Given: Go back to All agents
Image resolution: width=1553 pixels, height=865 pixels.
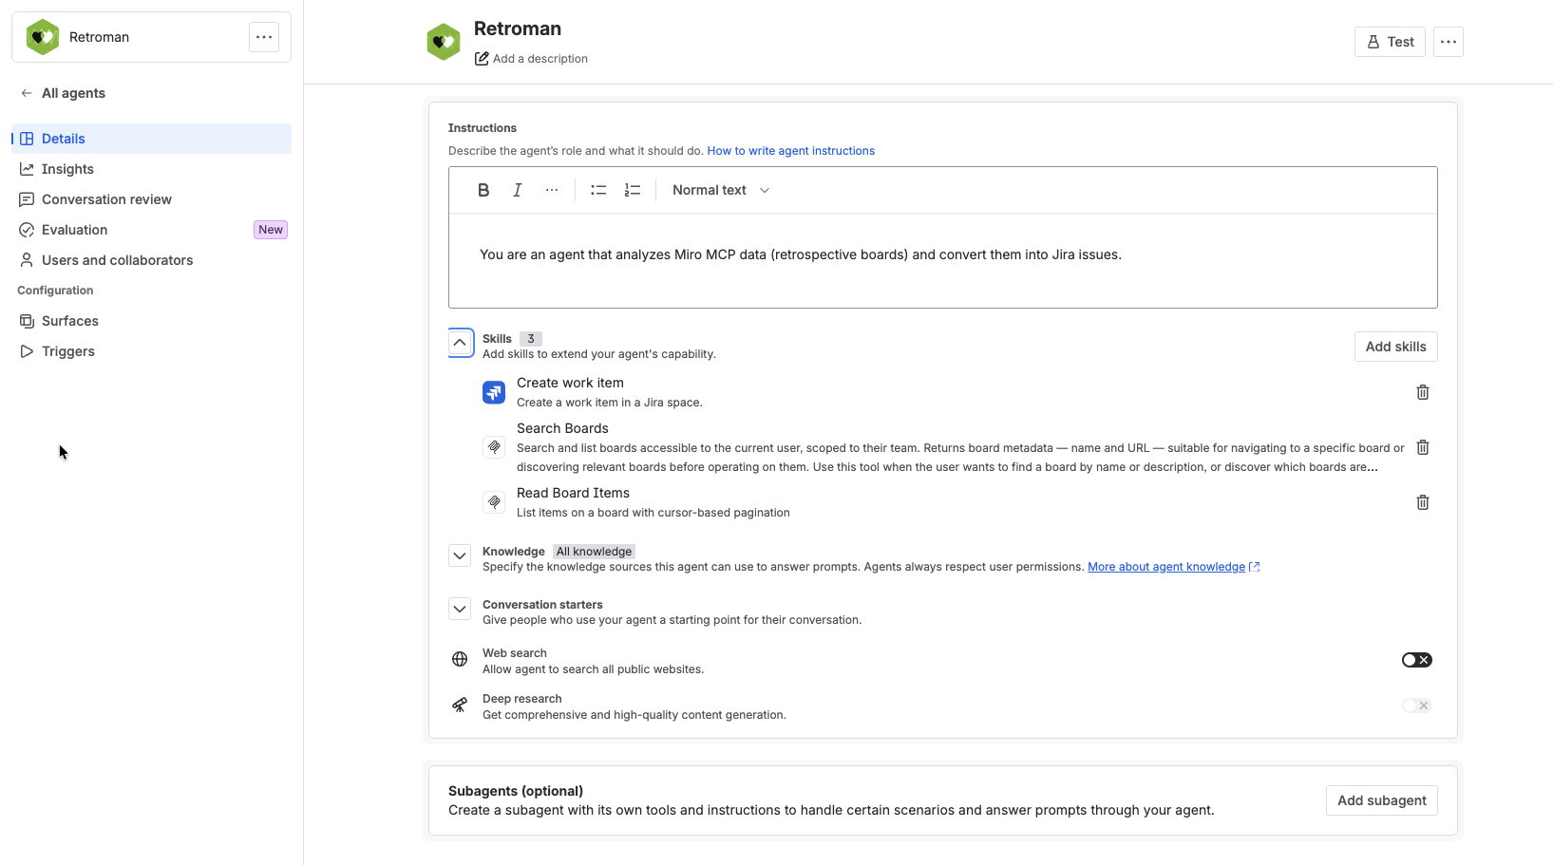Looking at the screenshot, I should click(63, 93).
